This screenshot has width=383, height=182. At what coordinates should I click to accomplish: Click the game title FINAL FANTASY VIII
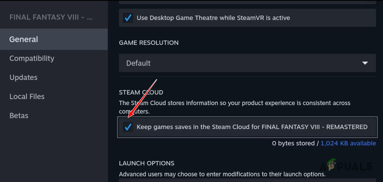click(50, 17)
